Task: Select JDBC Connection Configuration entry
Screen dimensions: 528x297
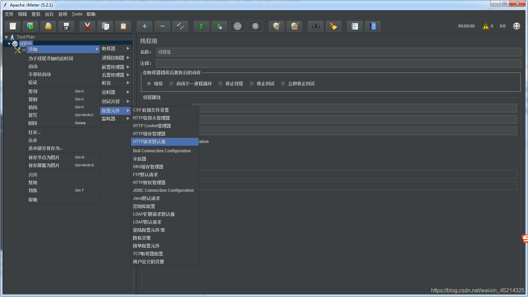Action: coord(165,190)
